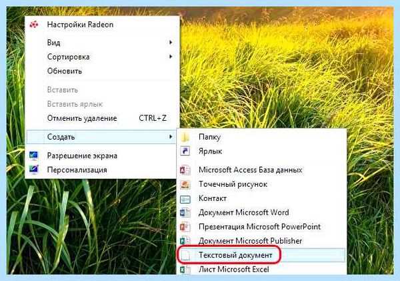Click the contact card icon beside Контакт
The height and width of the screenshot is (281, 400).
pyautogui.click(x=185, y=198)
